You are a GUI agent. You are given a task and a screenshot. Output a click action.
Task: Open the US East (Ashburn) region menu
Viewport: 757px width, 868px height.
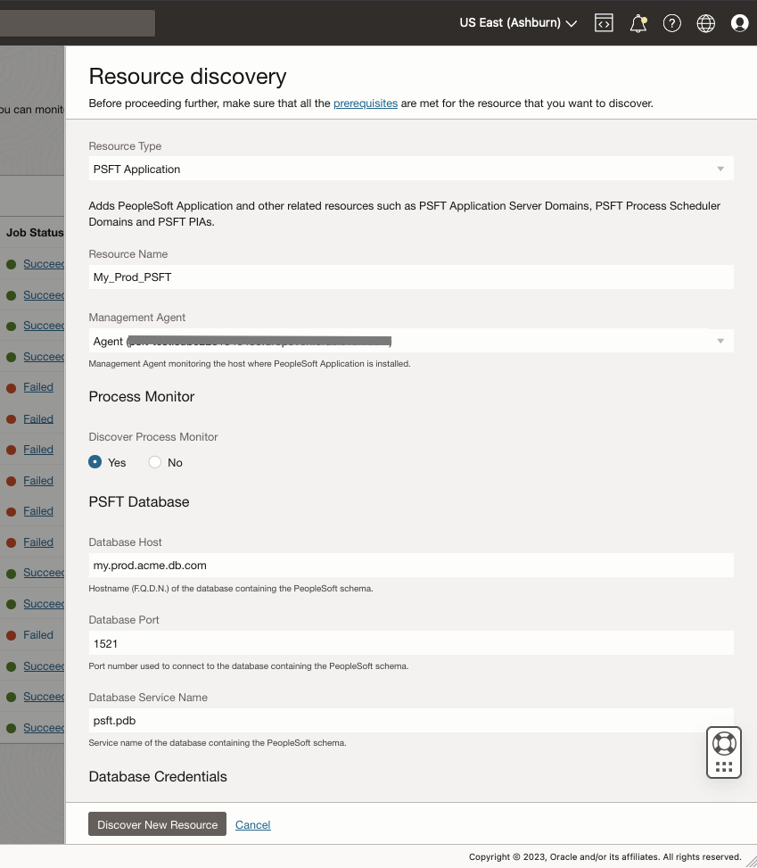pyautogui.click(x=518, y=23)
